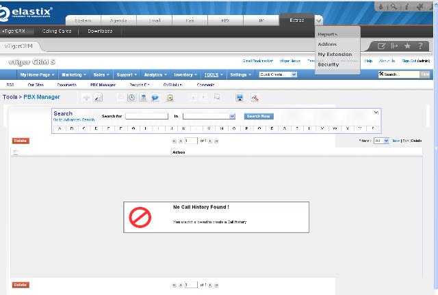The width and height of the screenshot is (438, 295).
Task: Click the Elastix top-right search magnifier icon
Action: tap(394, 6)
